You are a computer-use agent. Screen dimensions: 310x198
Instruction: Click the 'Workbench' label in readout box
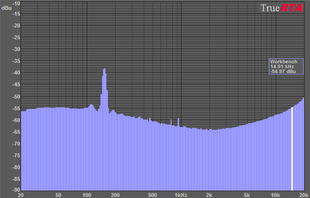click(284, 62)
